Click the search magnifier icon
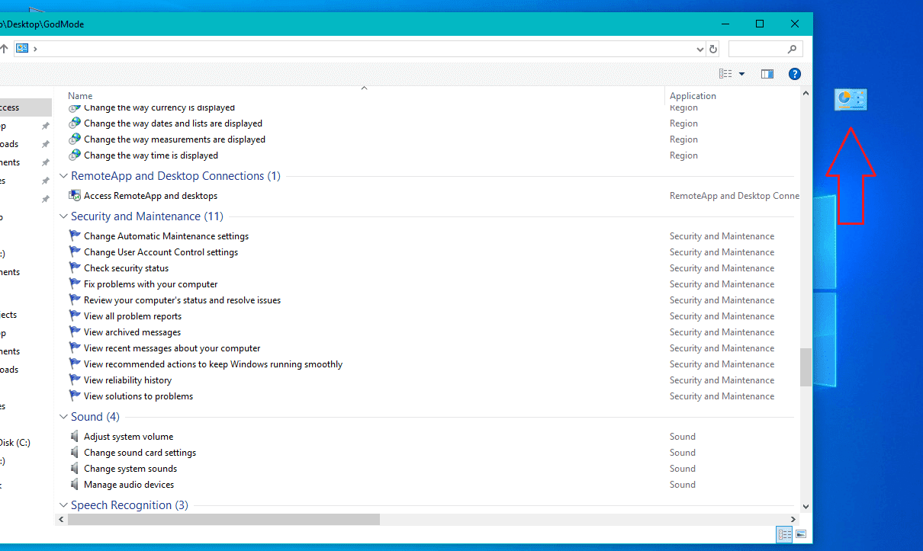Viewport: 923px width, 551px height. [x=792, y=49]
